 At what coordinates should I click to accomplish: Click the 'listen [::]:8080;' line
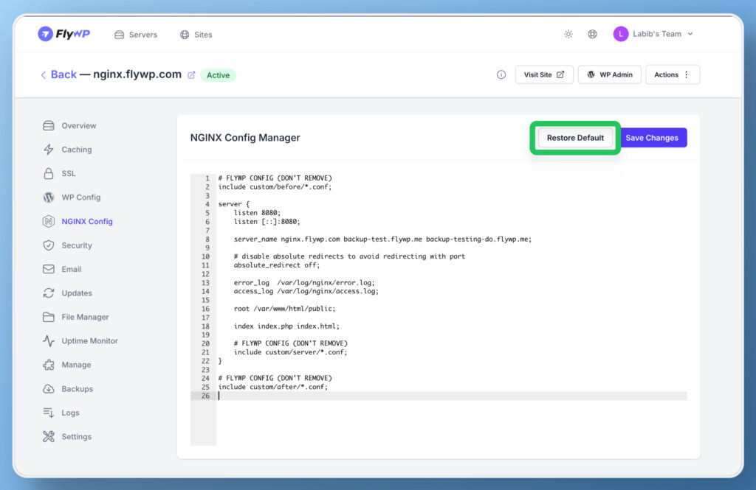(x=267, y=221)
